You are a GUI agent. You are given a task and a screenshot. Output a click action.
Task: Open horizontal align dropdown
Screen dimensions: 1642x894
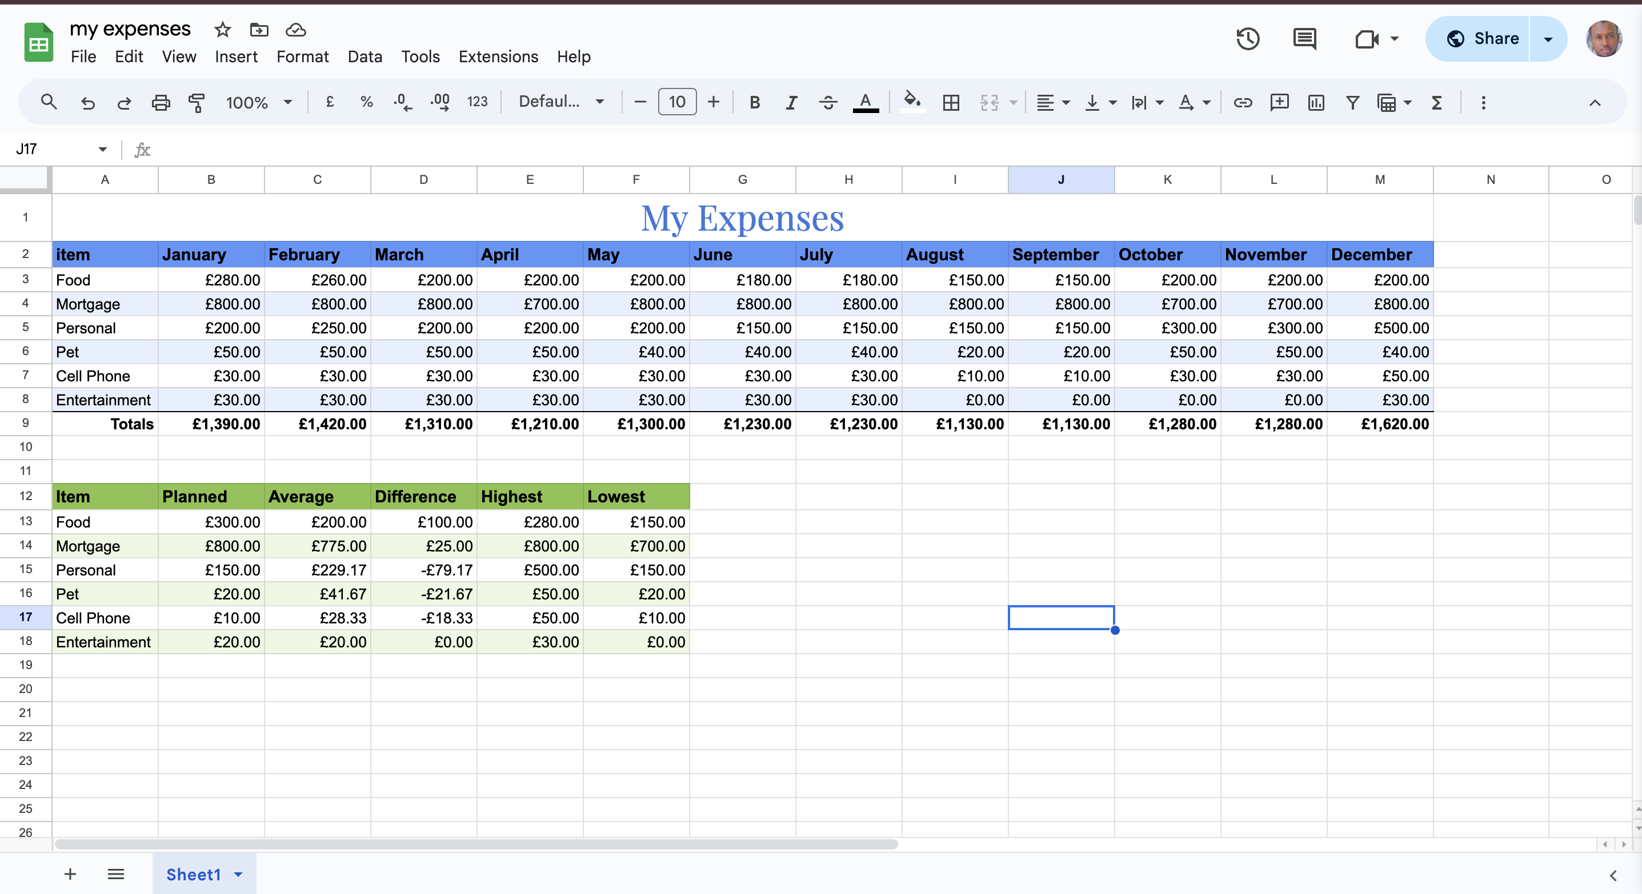[1052, 103]
